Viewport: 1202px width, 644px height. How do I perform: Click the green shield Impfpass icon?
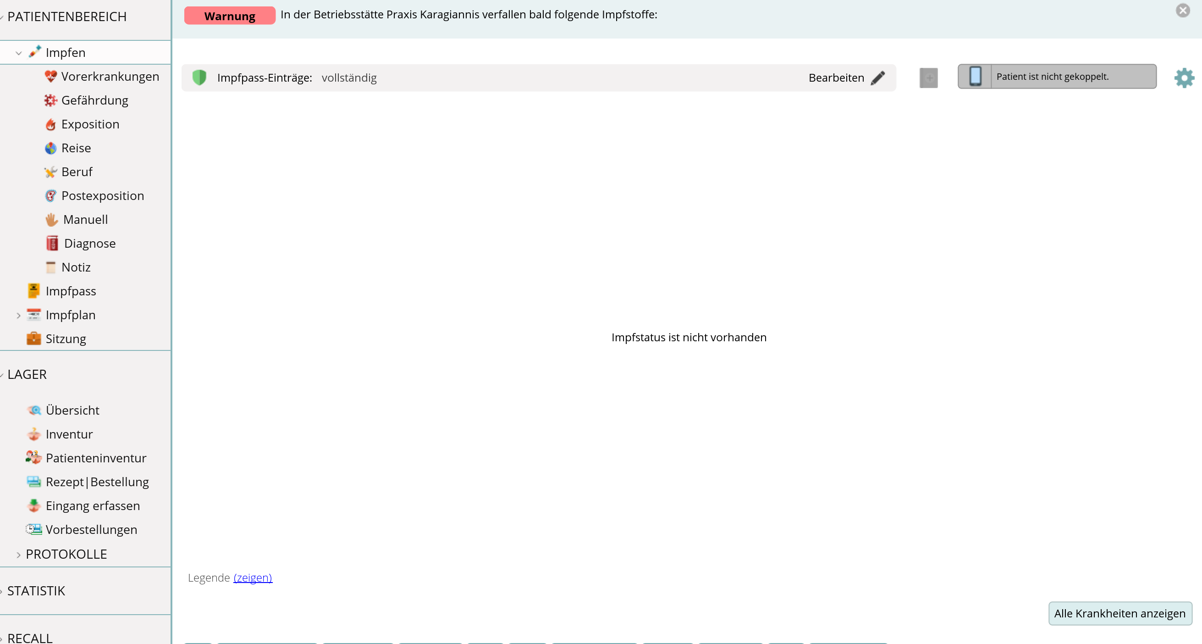(199, 78)
